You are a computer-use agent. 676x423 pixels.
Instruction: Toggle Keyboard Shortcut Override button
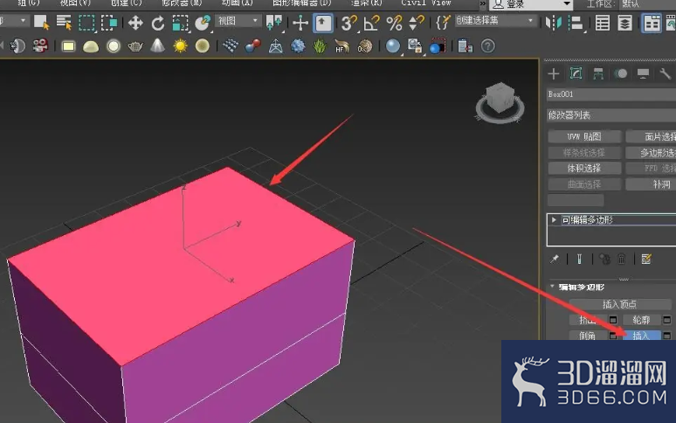323,23
